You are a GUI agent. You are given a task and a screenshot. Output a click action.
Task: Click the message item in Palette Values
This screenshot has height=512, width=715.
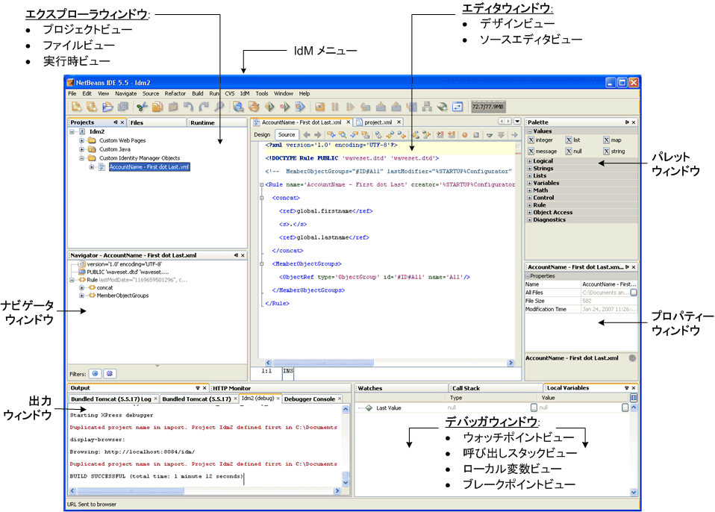pos(543,151)
